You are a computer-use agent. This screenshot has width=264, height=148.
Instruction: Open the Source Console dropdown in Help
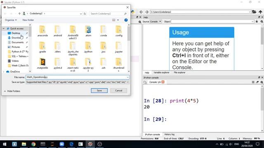156,21
